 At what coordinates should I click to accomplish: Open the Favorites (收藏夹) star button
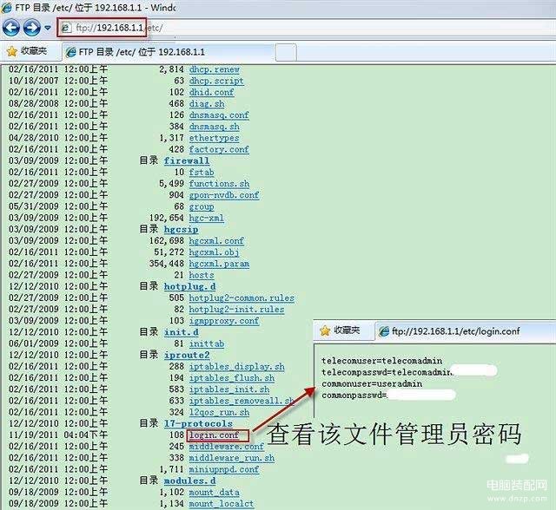point(27,51)
